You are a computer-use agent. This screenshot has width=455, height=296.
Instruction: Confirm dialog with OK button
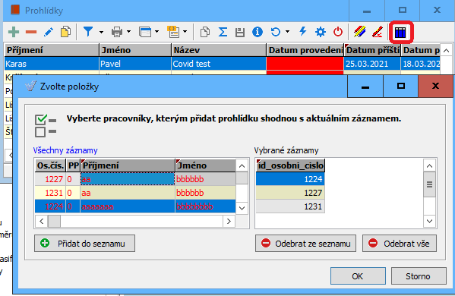point(358,276)
